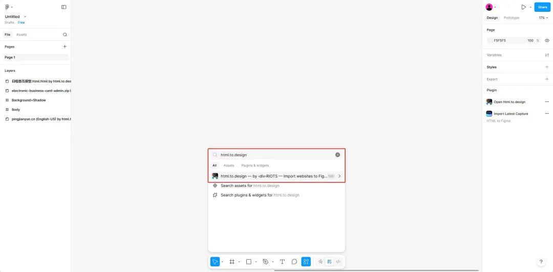Expand the Move tool options arrow
The height and width of the screenshot is (272, 553).
(x=222, y=262)
